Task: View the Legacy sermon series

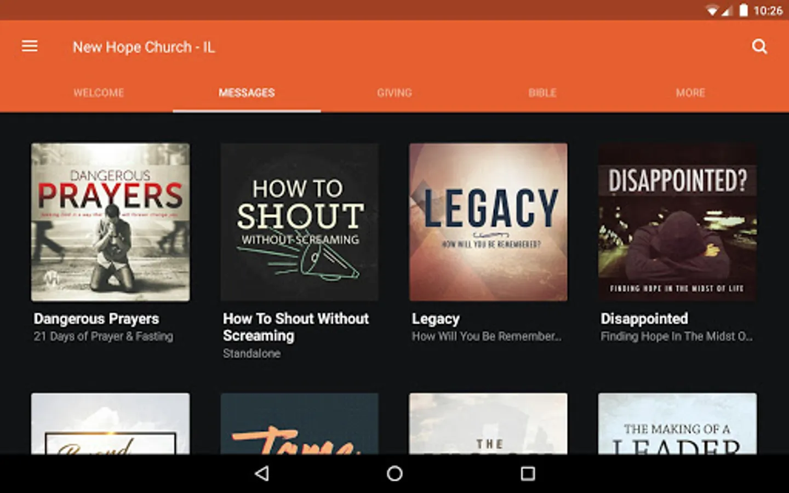Action: (488, 222)
